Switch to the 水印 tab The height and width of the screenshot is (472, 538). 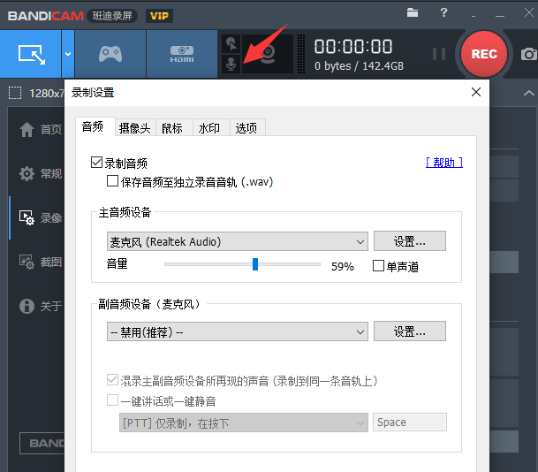[209, 128]
